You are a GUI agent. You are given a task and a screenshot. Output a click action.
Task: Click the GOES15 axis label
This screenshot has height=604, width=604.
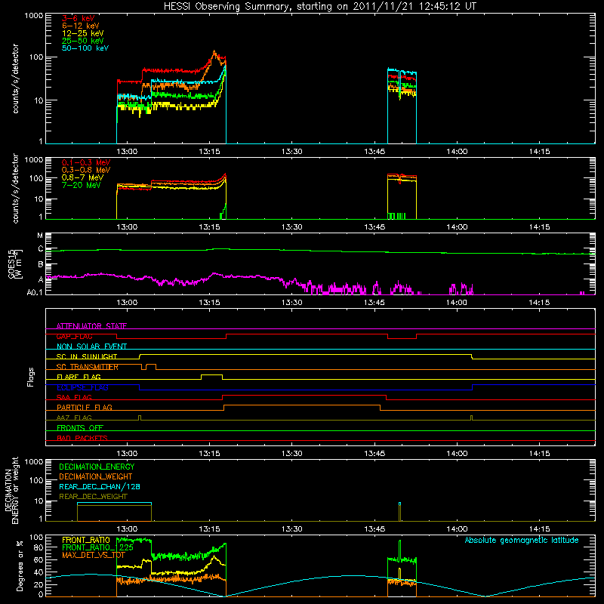click(x=15, y=263)
